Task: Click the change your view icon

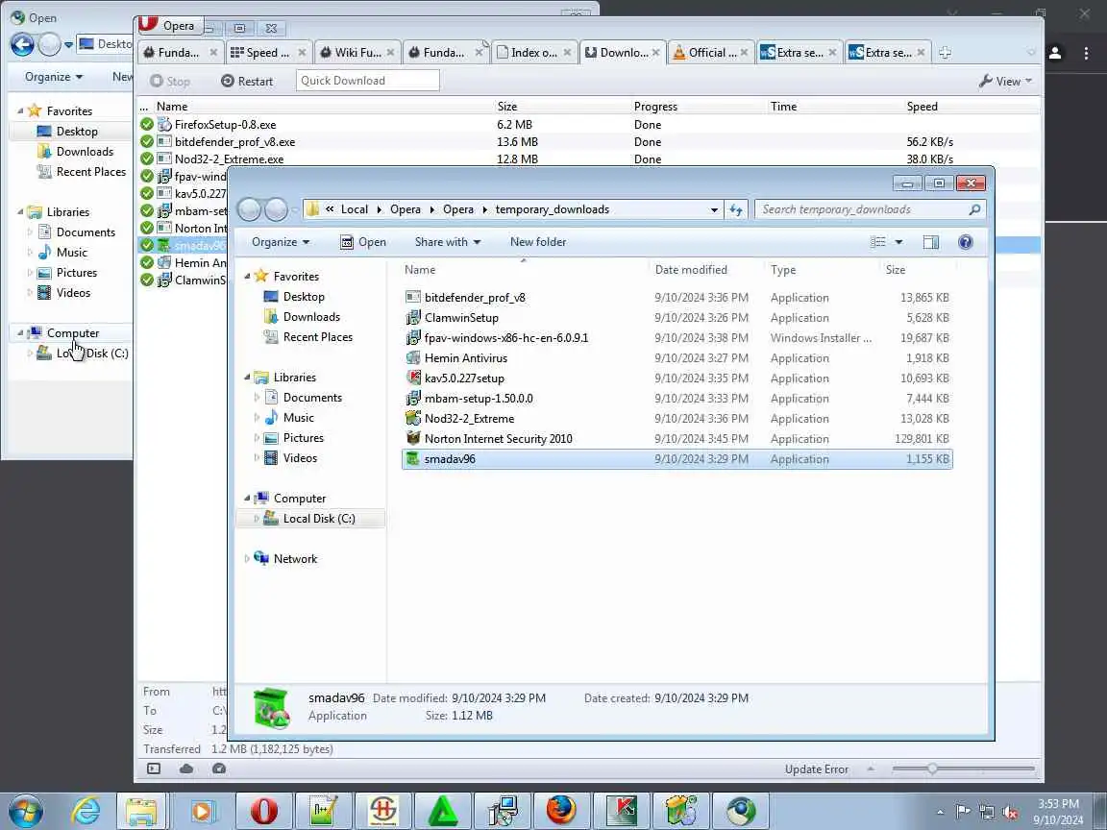Action: 877,242
